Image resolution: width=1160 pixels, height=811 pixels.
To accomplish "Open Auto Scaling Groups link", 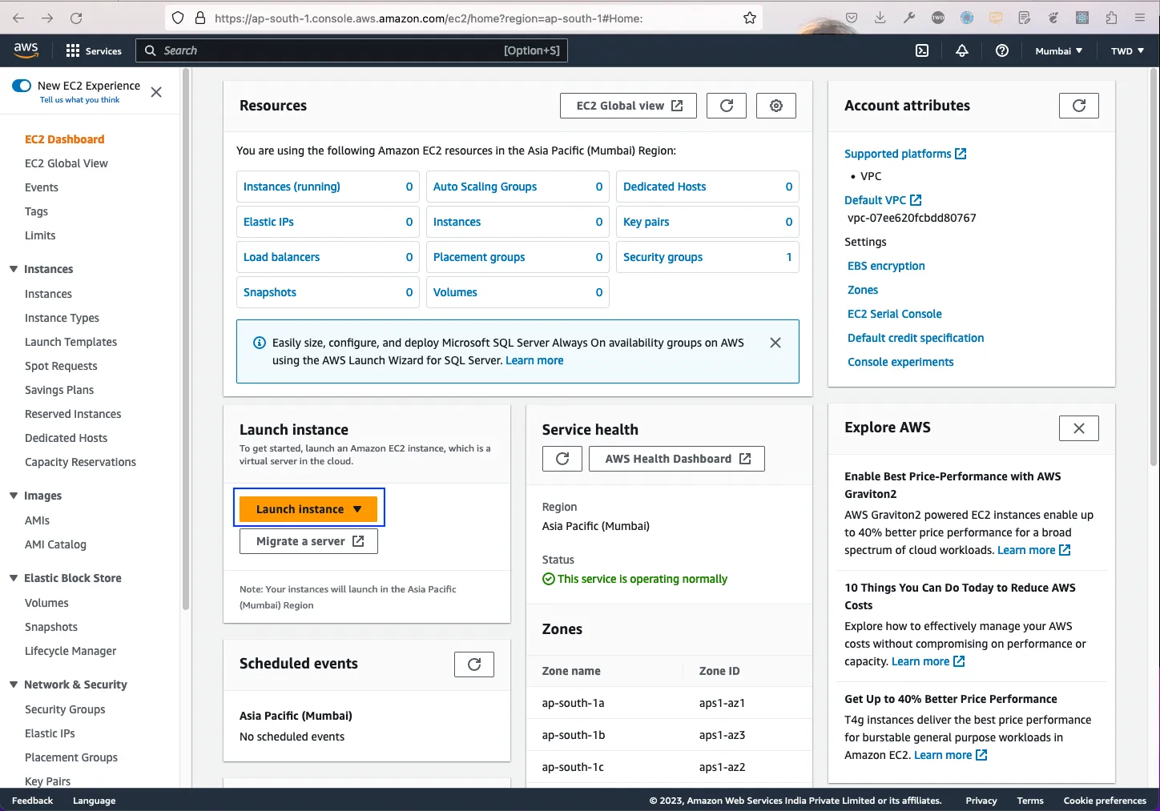I will click(x=485, y=187).
